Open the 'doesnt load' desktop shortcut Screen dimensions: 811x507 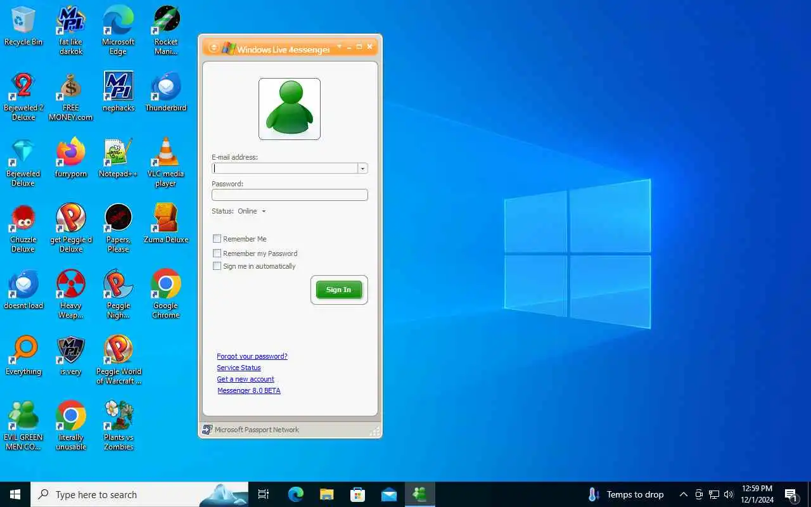click(x=23, y=290)
